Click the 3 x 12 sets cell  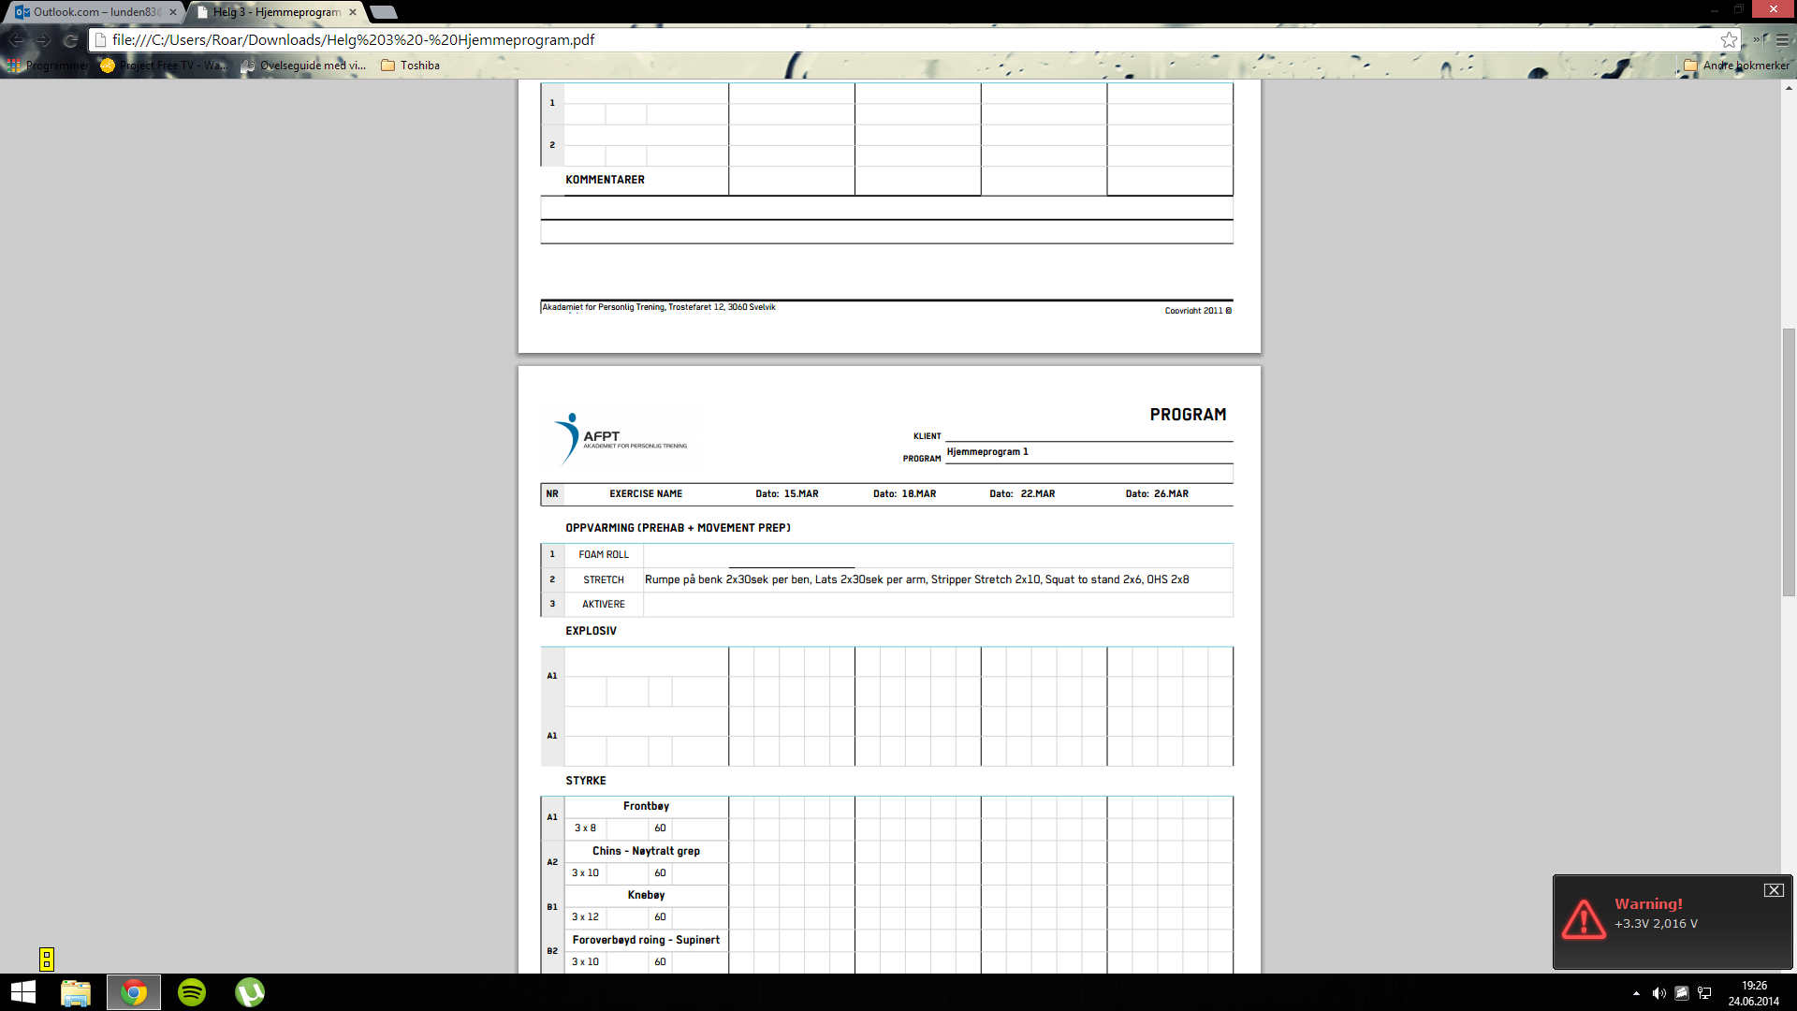click(585, 917)
